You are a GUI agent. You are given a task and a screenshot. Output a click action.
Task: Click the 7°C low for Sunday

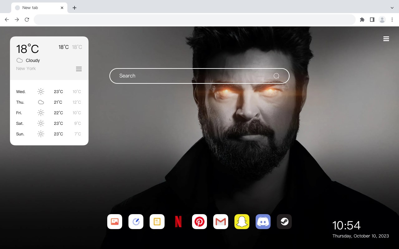coord(78,134)
